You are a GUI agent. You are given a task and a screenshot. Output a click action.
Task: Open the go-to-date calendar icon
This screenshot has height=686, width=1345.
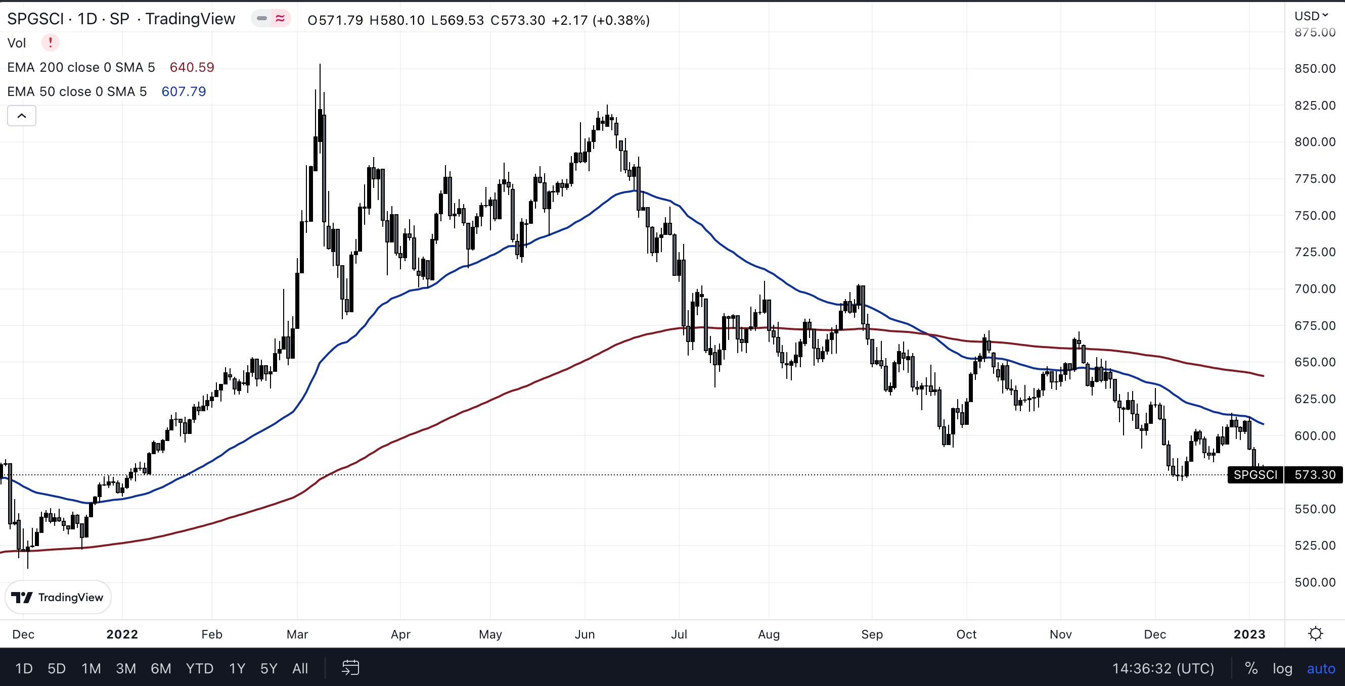350,668
